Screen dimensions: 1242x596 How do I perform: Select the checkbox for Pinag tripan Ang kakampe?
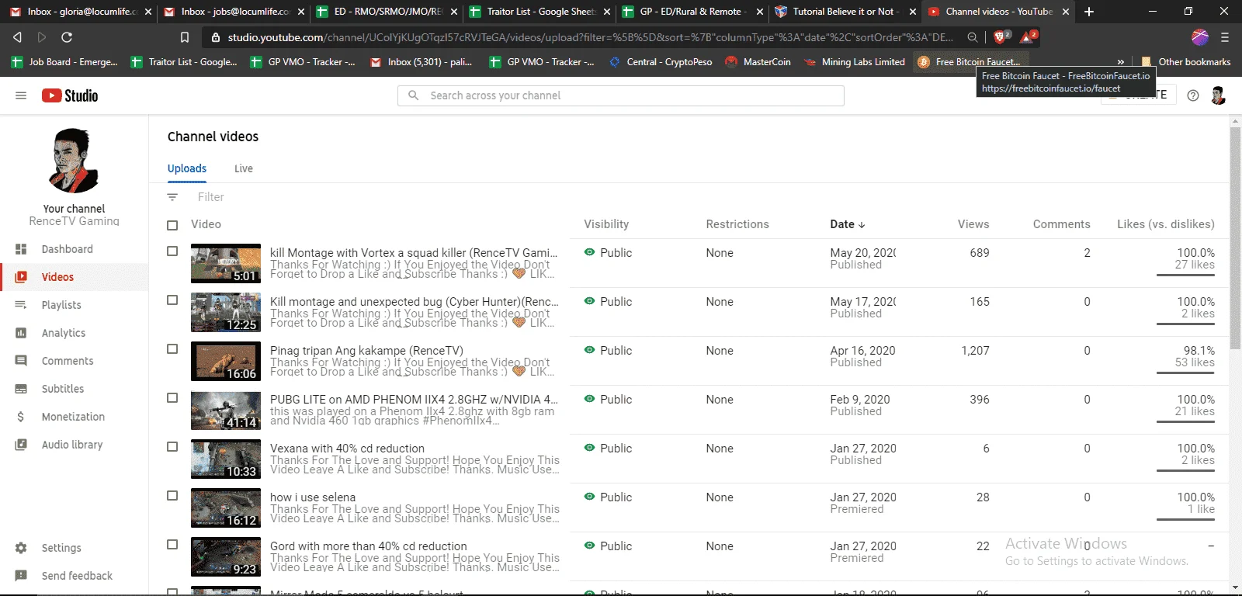click(x=172, y=349)
